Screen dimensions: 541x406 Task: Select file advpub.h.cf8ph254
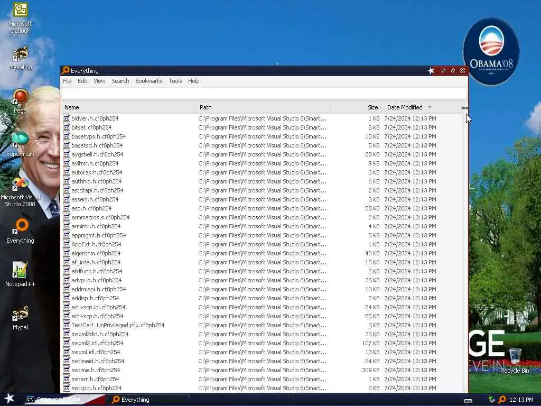(x=97, y=280)
